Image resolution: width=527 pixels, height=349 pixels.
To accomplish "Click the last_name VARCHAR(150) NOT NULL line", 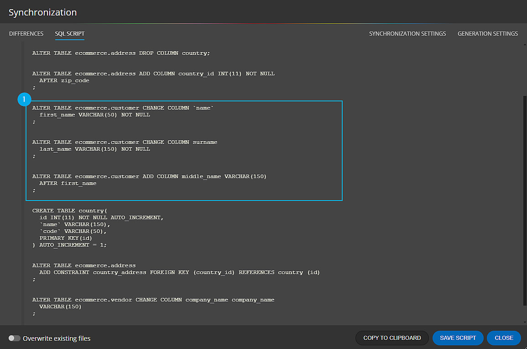I will point(94,149).
